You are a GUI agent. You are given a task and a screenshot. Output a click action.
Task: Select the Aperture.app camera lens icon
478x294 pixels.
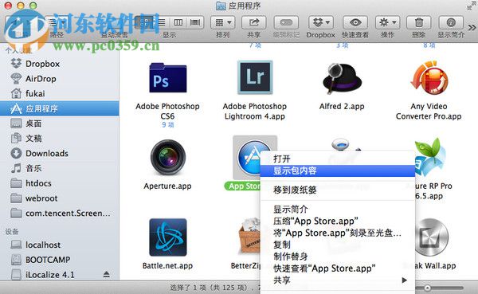coord(167,158)
